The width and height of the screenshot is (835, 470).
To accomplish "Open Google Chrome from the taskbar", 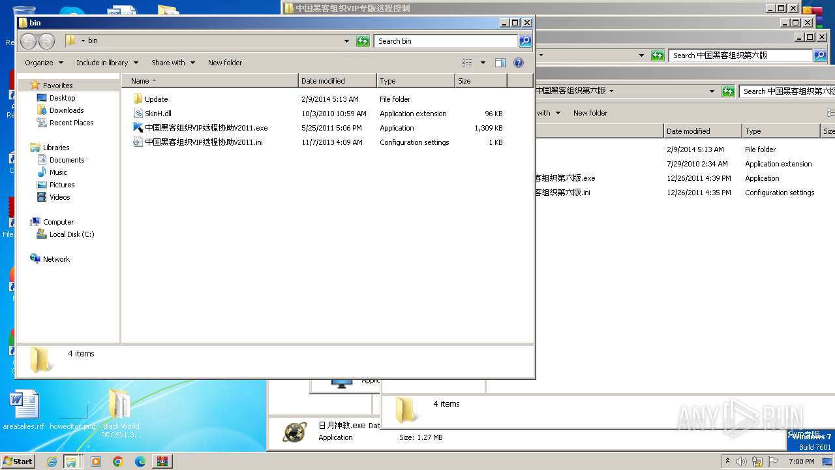I will point(118,462).
